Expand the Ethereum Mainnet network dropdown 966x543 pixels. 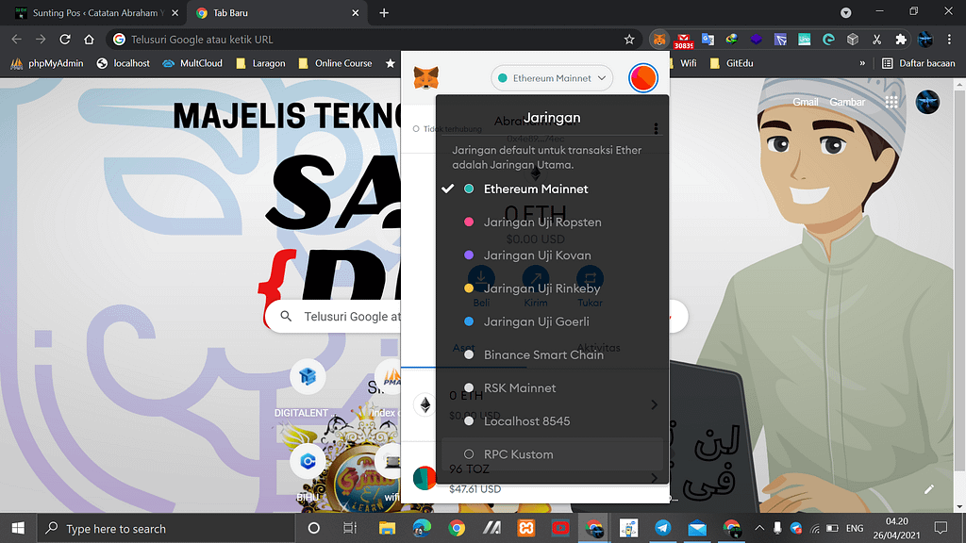tap(552, 78)
